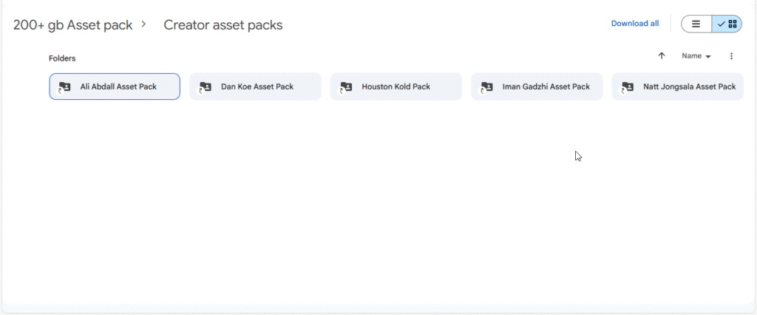Click the Dan Koe shared folder icon
This screenshot has height=315, width=757.
[205, 87]
